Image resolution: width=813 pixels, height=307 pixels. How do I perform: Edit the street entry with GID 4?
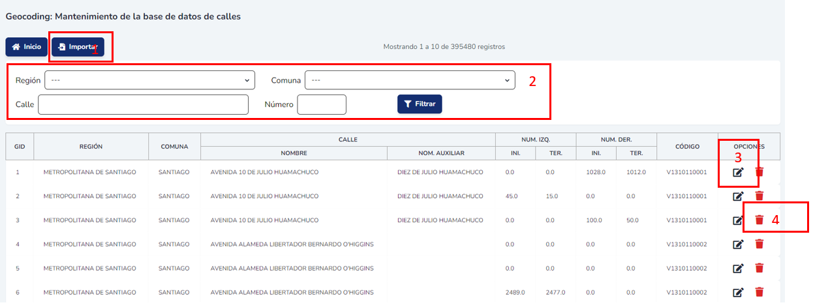[738, 244]
